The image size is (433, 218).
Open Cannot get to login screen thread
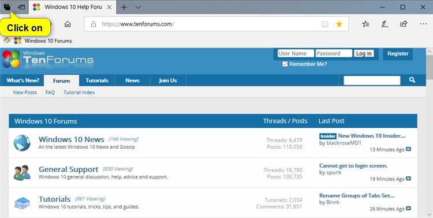click(353, 166)
